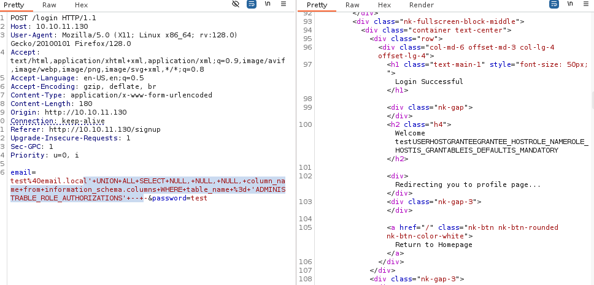Click the div class="row" on line 95

point(406,39)
